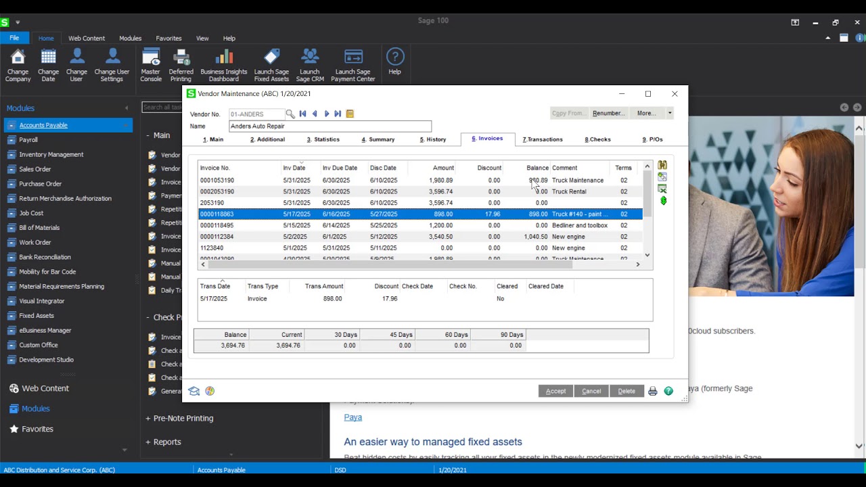The image size is (866, 487).
Task: Collapse the Modules panel arrow
Action: pyautogui.click(x=126, y=108)
